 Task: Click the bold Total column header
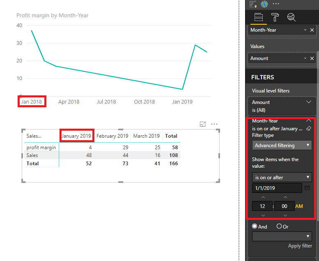(x=171, y=136)
